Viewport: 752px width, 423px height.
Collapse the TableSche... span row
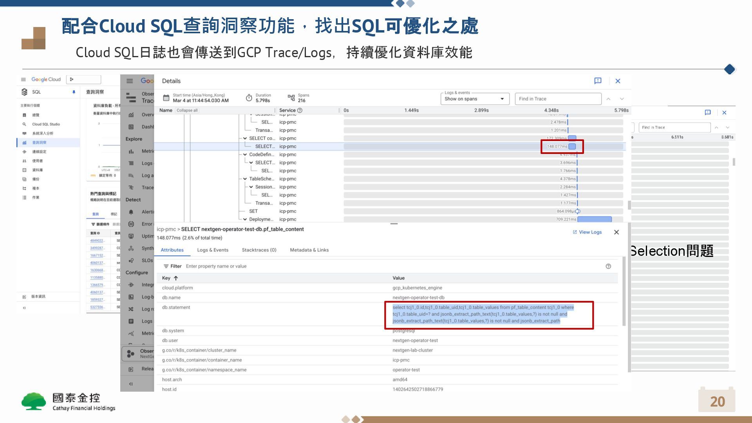click(245, 179)
